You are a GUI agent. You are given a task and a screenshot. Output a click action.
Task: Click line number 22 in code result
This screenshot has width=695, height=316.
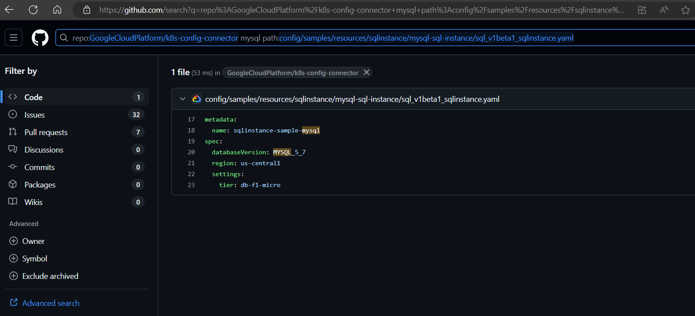[x=191, y=174]
